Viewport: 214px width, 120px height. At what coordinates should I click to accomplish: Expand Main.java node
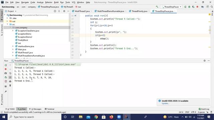13,49
